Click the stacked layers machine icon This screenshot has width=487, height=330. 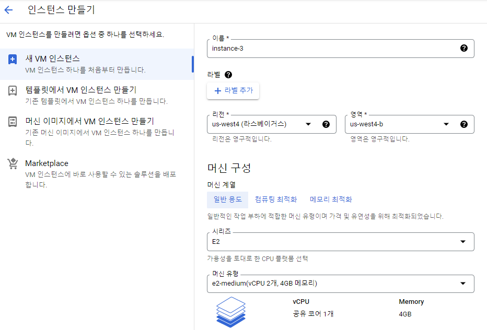[231, 312]
